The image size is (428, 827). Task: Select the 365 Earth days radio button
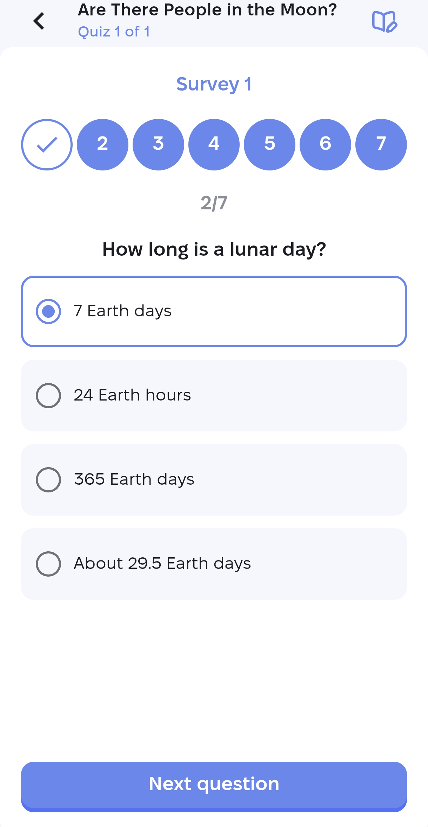tap(49, 479)
